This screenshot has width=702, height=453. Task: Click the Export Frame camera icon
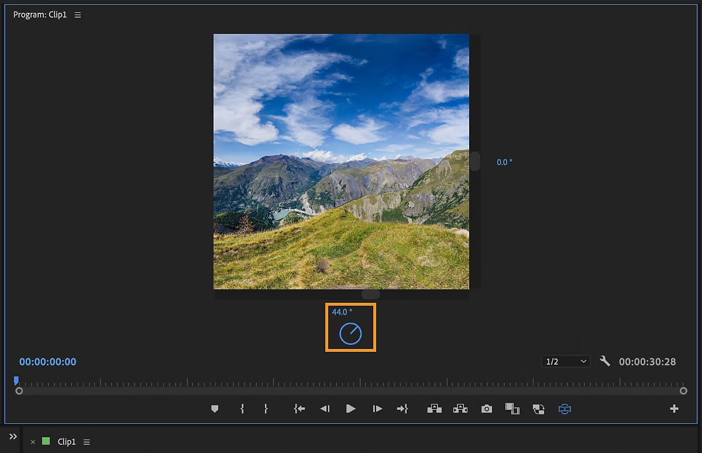coord(487,409)
